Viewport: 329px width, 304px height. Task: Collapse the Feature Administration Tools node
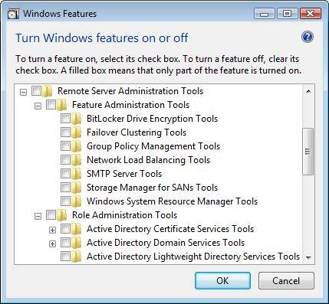tap(38, 106)
